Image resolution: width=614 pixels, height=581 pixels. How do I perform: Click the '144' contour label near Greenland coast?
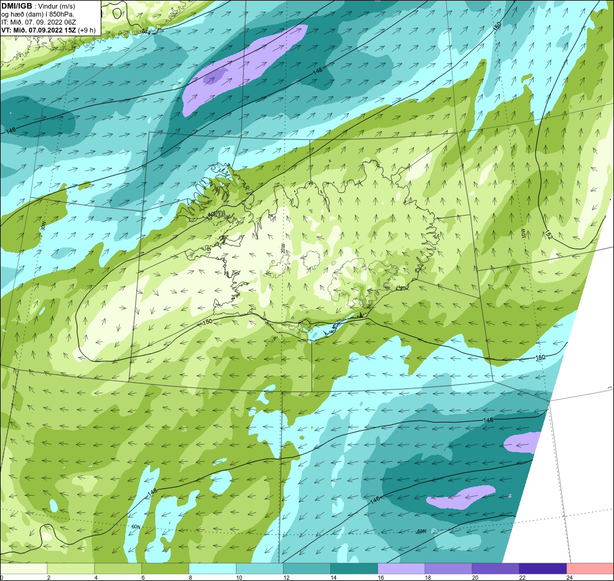coord(146,31)
